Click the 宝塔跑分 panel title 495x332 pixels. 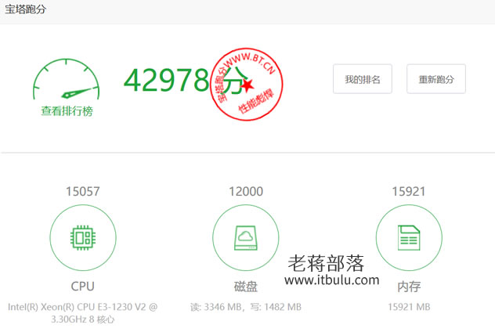click(26, 9)
